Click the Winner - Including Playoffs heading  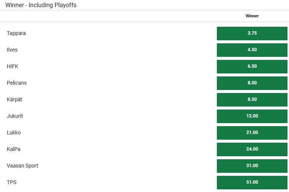[41, 5]
